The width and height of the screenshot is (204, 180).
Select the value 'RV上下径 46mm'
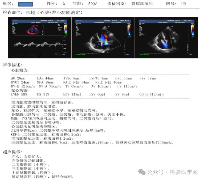click(108, 82)
